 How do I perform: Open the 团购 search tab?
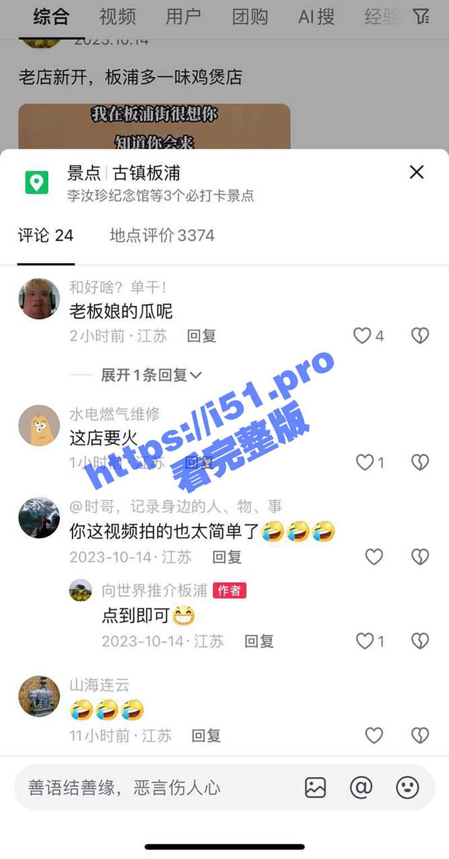pos(250,17)
